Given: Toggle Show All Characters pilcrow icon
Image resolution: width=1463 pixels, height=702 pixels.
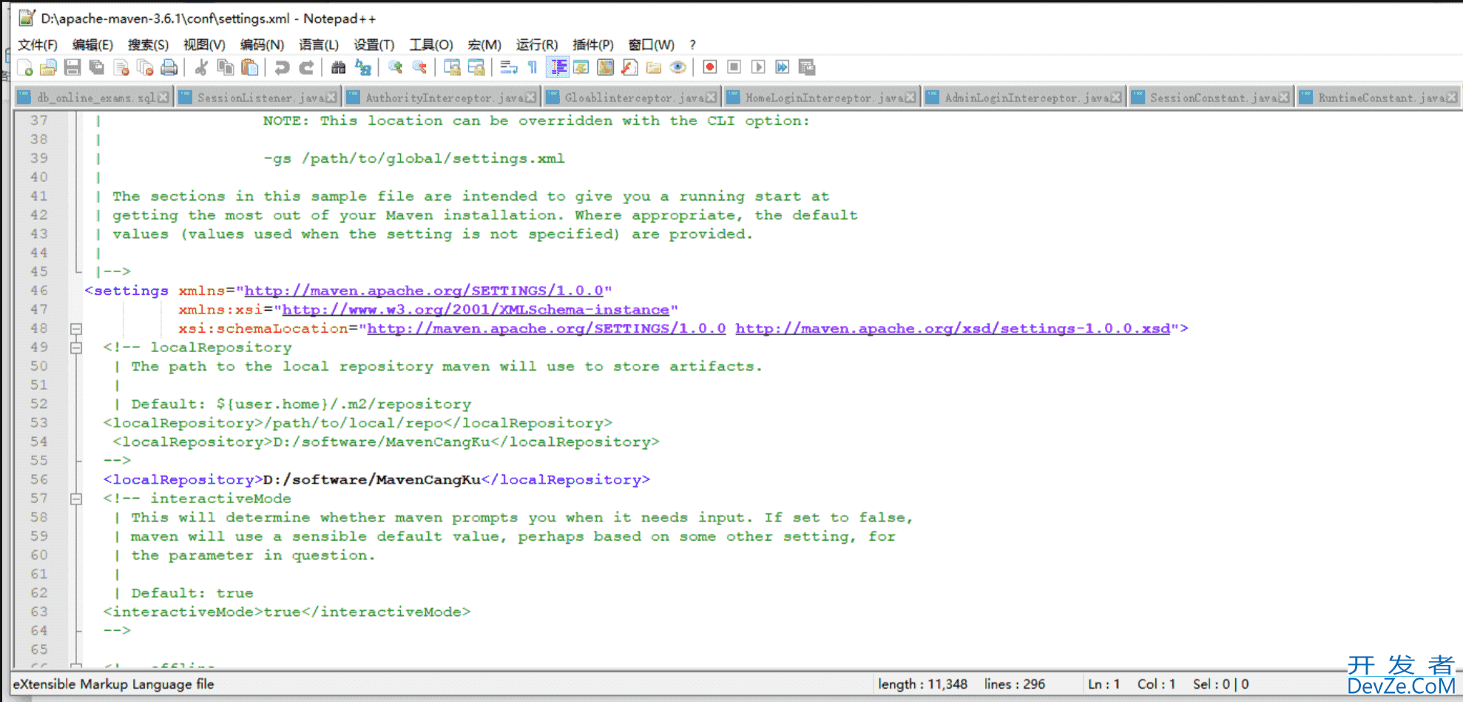Looking at the screenshot, I should (x=533, y=68).
